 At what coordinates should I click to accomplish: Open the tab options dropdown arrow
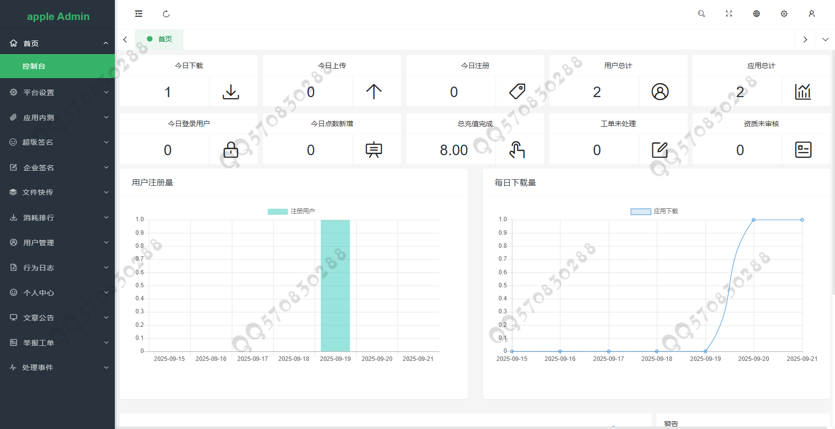coord(825,40)
